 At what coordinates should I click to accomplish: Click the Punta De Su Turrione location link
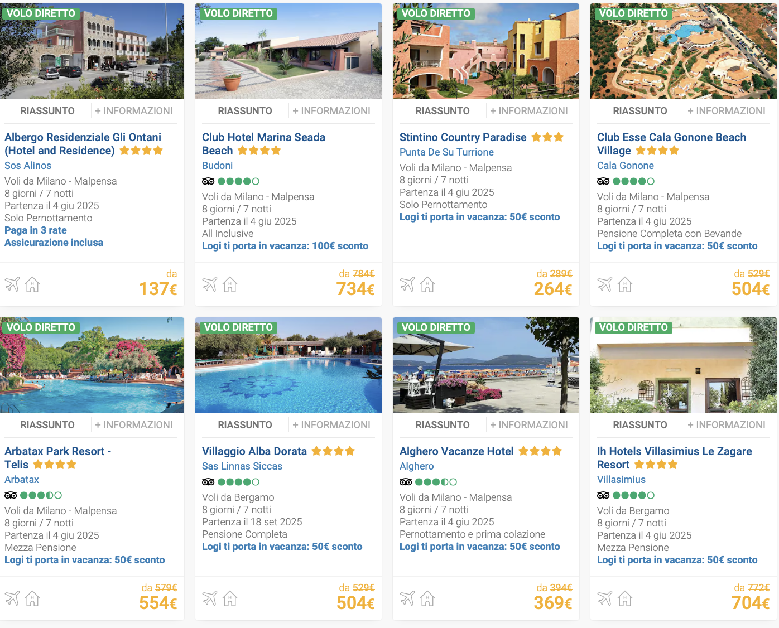446,152
